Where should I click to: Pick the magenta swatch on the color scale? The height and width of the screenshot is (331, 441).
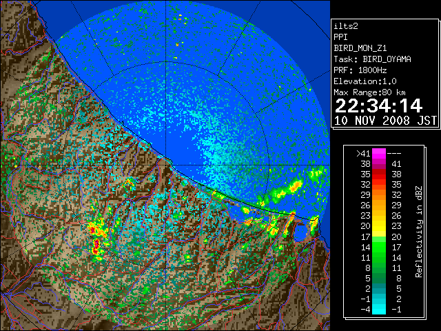click(379, 154)
